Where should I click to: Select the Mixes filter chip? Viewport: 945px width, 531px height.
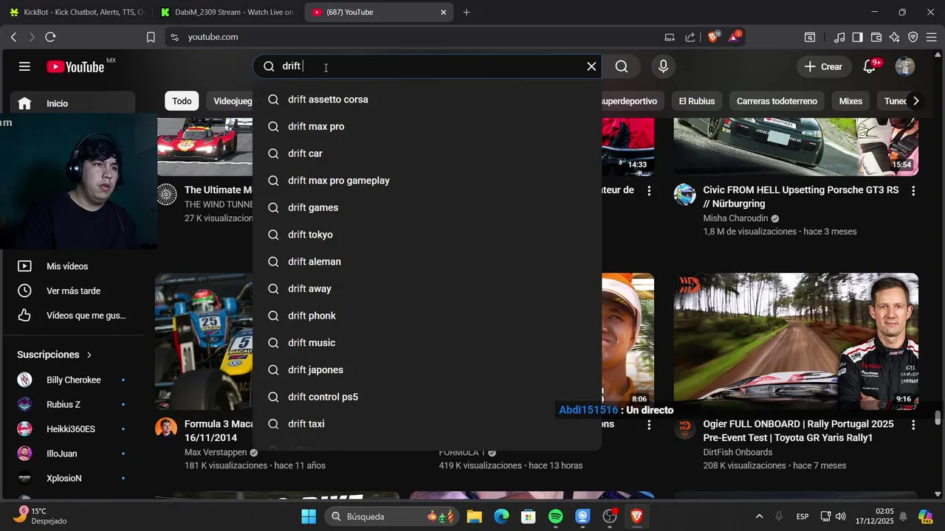coord(850,101)
